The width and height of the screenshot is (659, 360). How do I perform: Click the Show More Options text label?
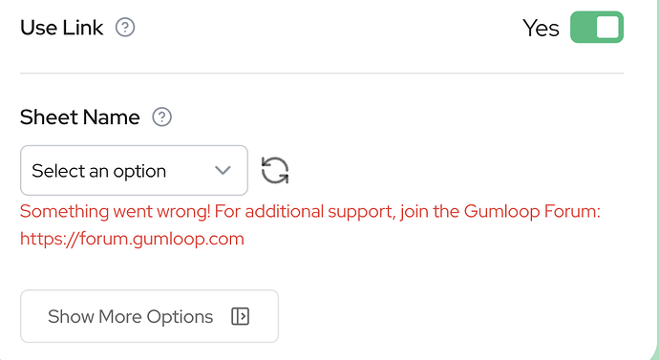130,316
